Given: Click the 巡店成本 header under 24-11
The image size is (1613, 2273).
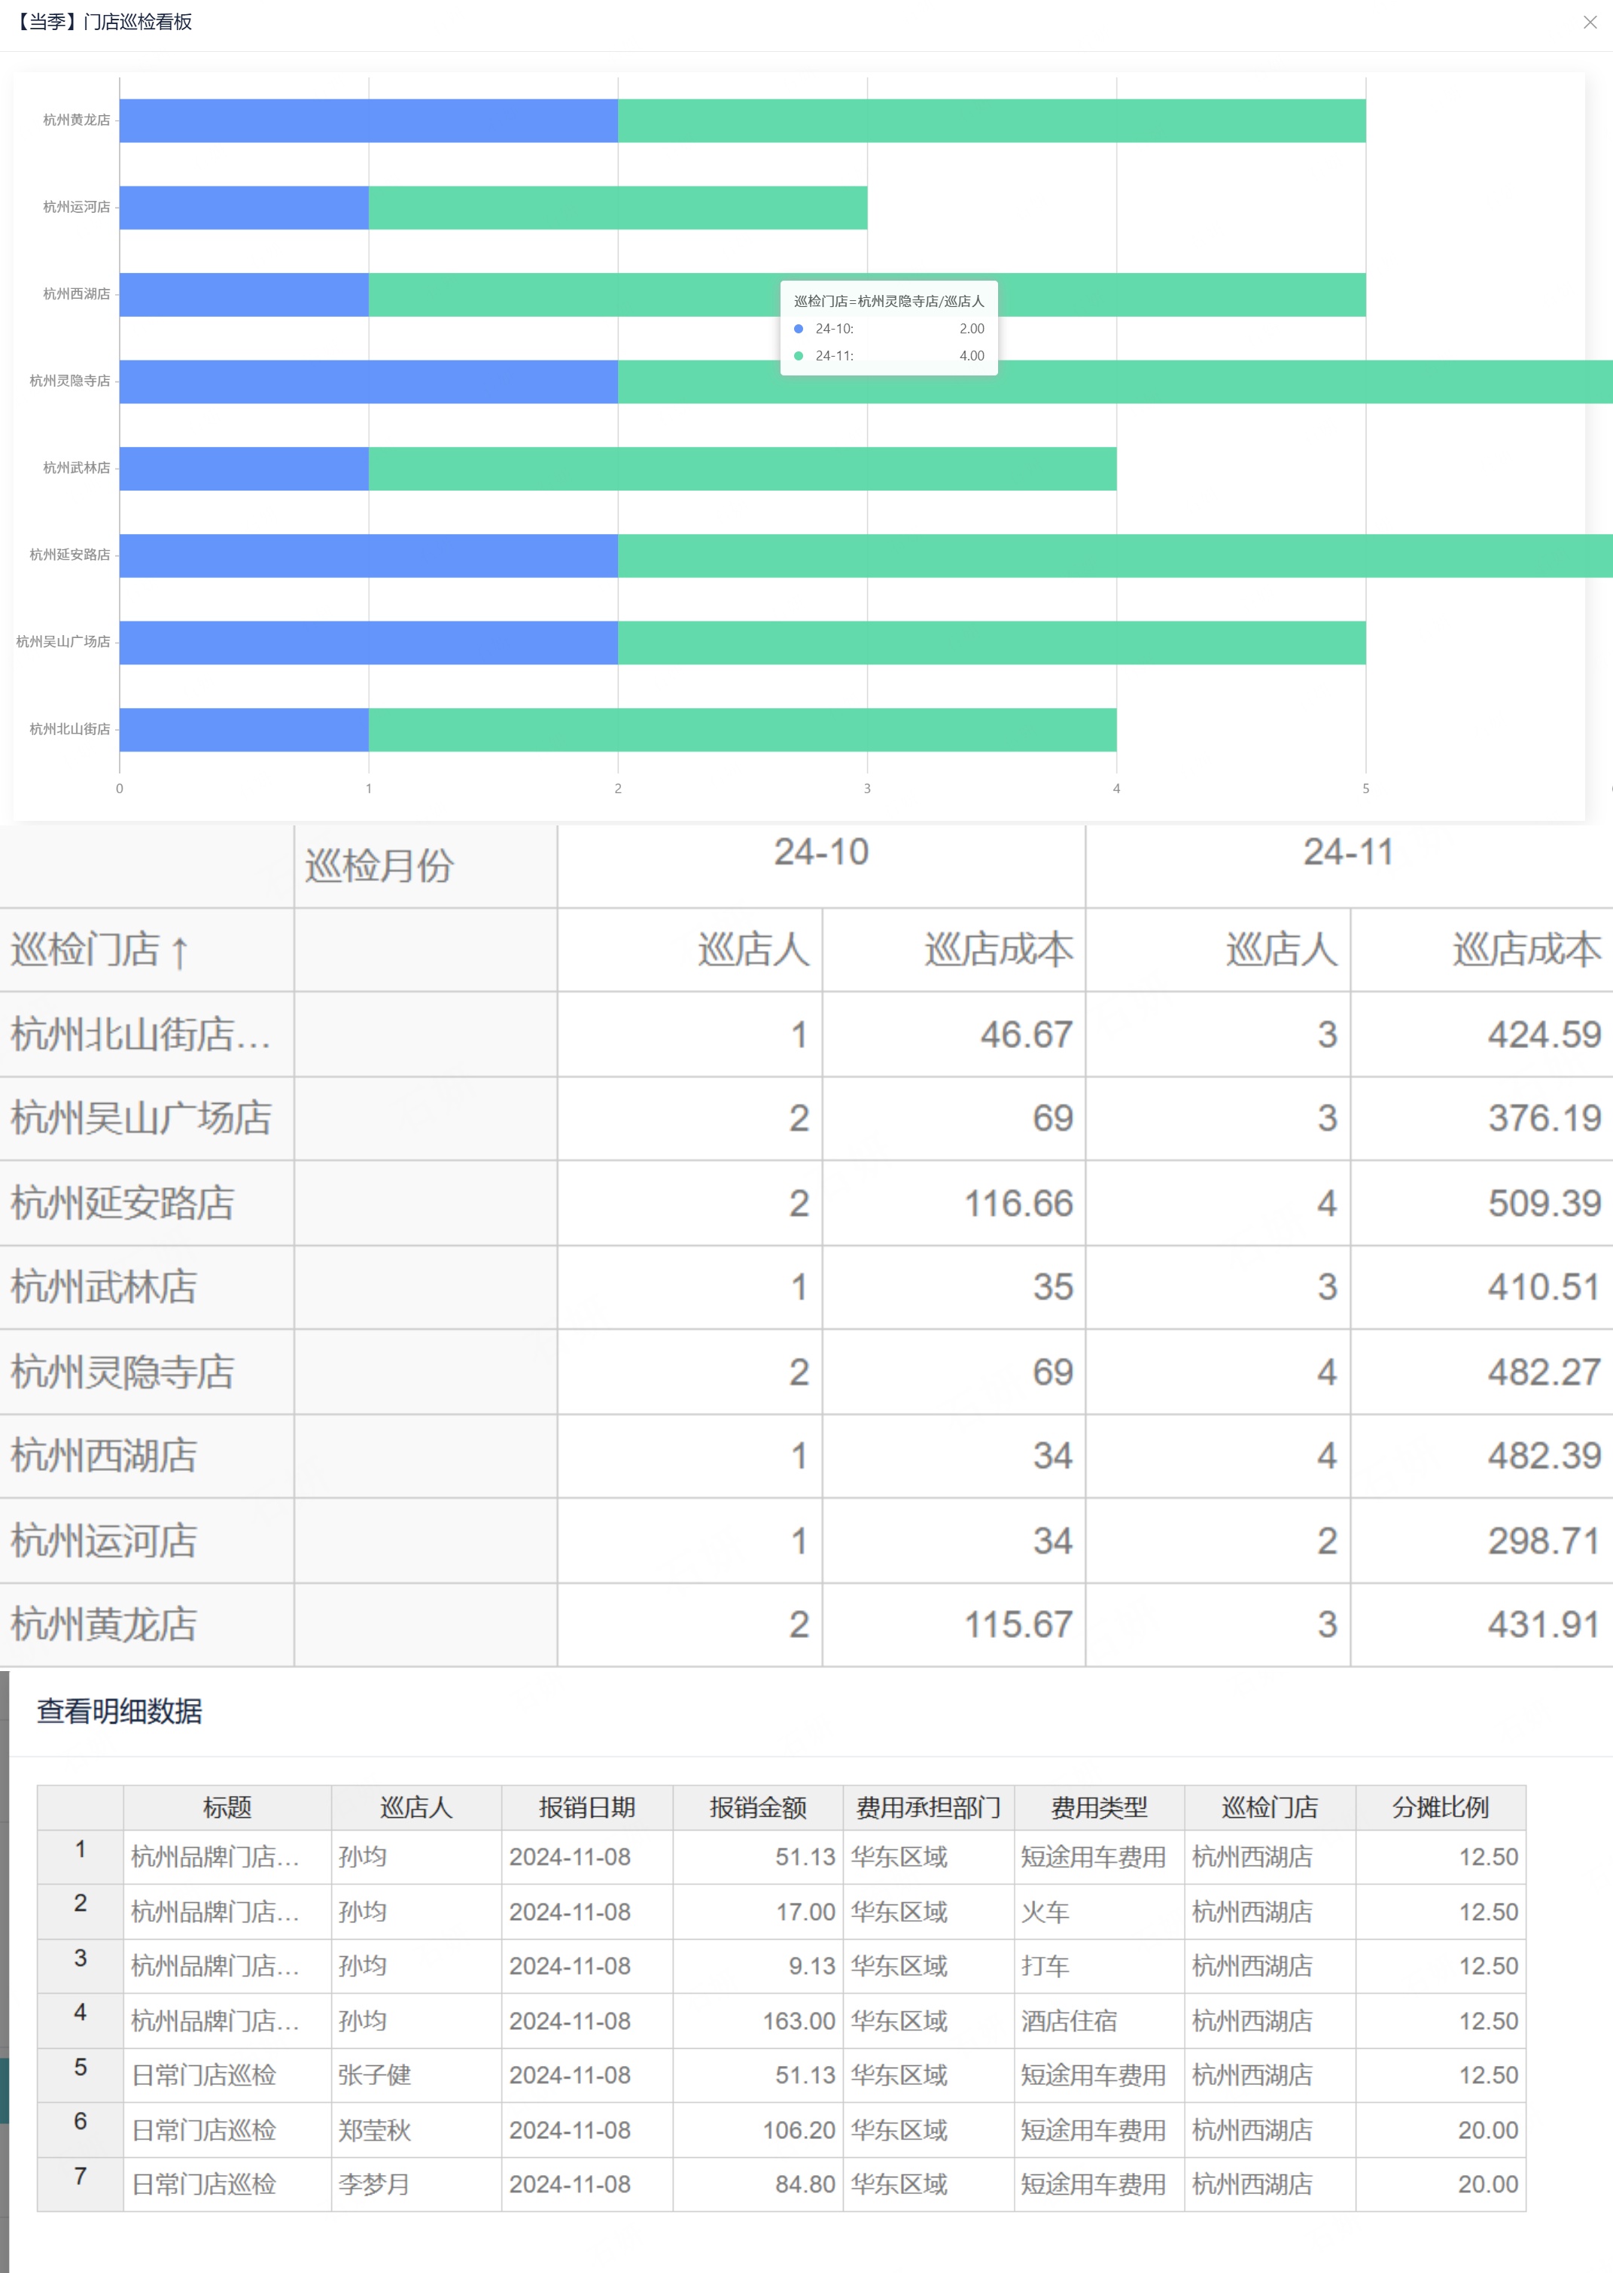Looking at the screenshot, I should [x=1526, y=950].
